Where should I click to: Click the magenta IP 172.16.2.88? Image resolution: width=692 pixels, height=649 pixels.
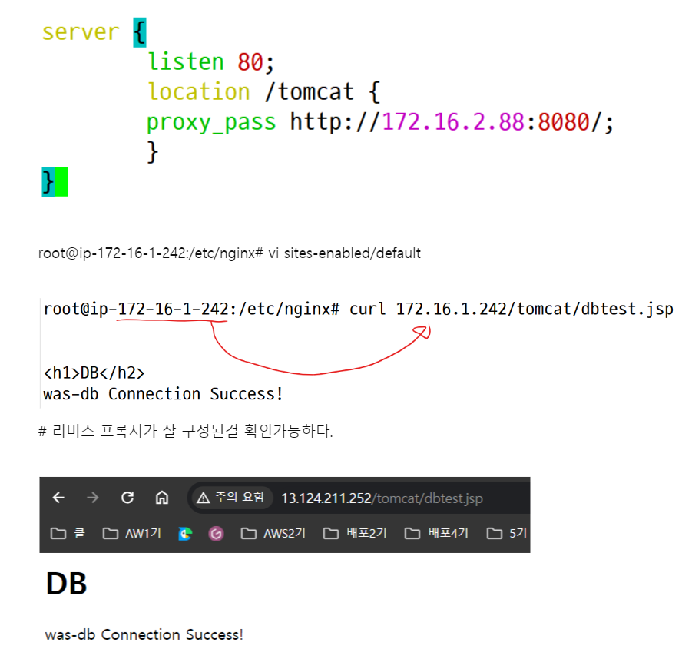(x=453, y=122)
